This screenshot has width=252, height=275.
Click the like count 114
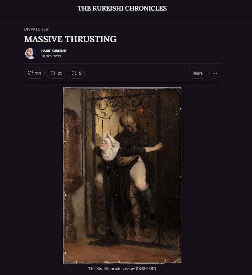pyautogui.click(x=38, y=73)
